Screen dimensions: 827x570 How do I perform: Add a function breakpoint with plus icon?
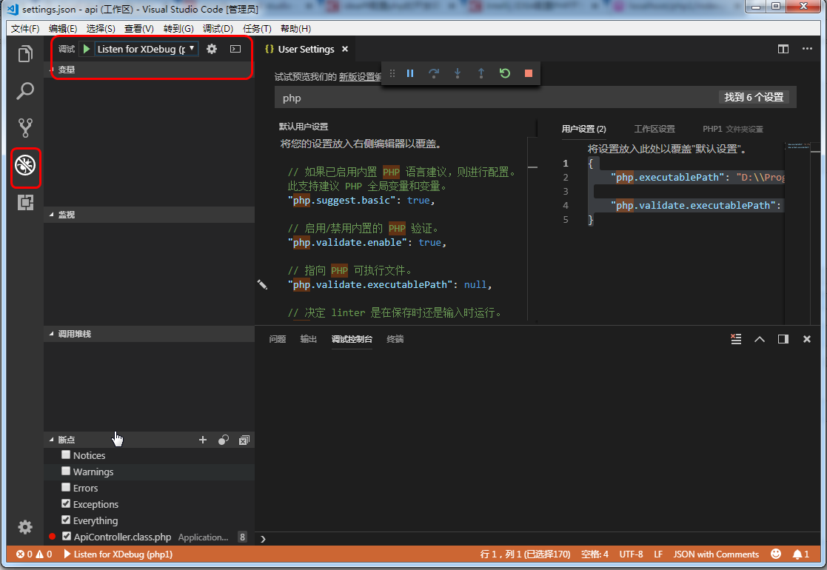click(203, 440)
